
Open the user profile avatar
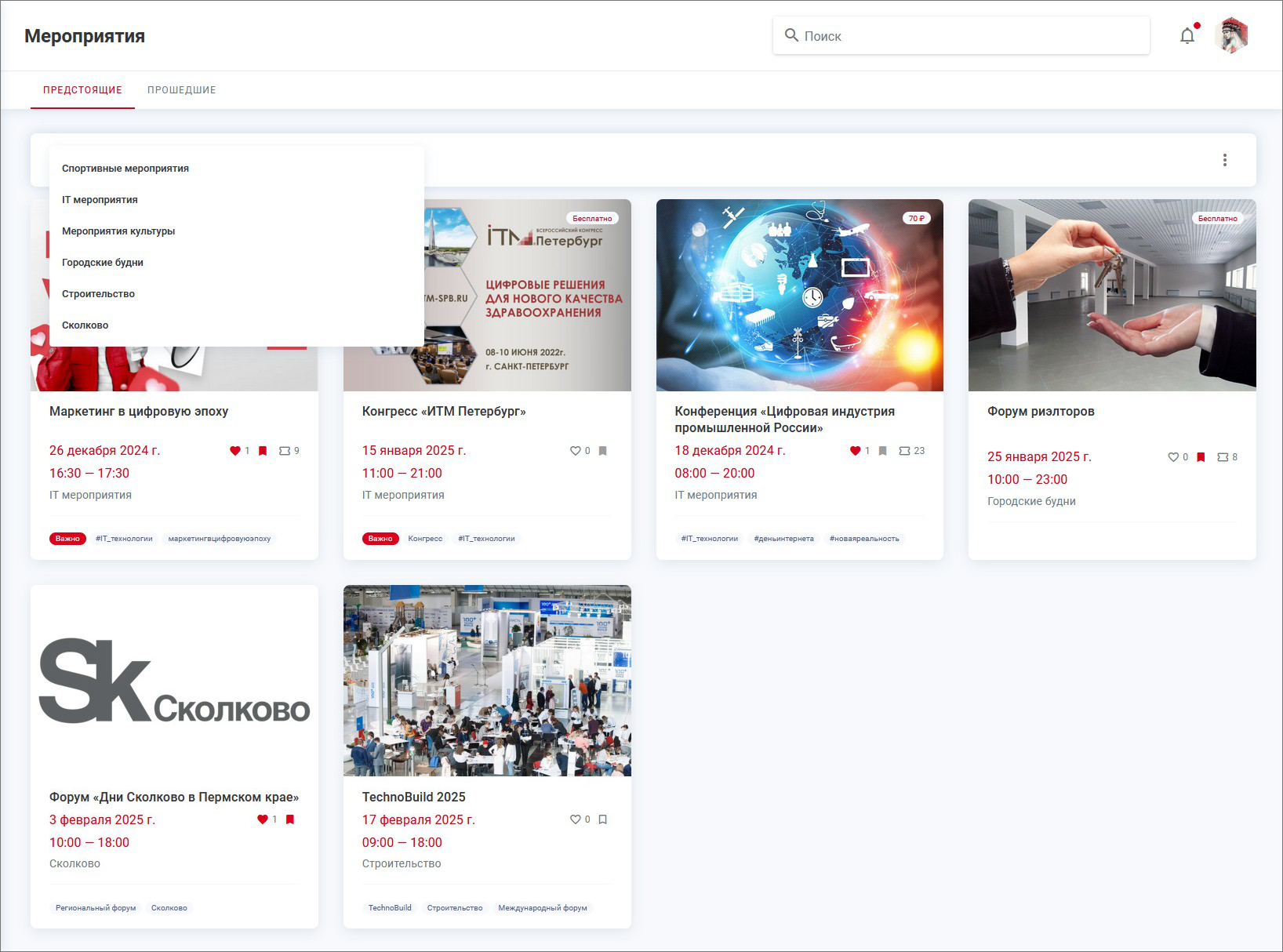[x=1231, y=36]
